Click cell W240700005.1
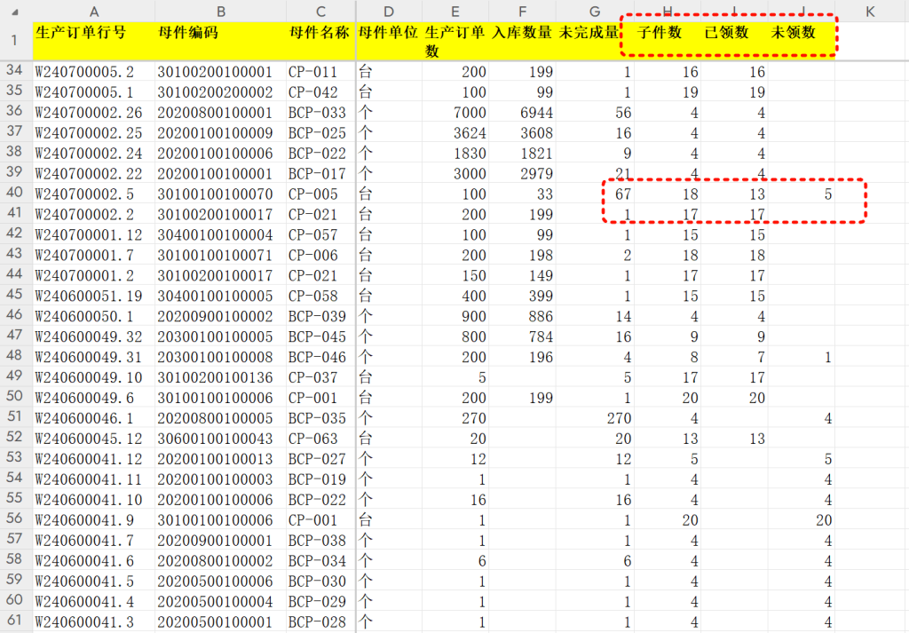The height and width of the screenshot is (633, 909). tap(94, 92)
